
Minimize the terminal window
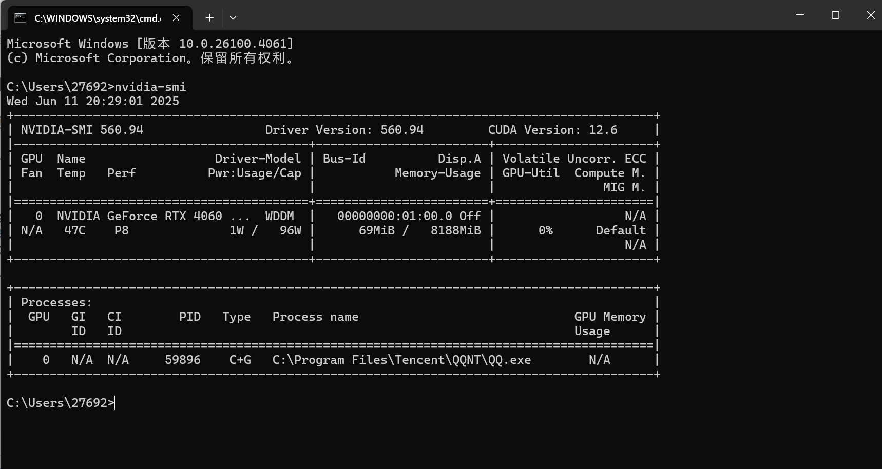tap(800, 15)
